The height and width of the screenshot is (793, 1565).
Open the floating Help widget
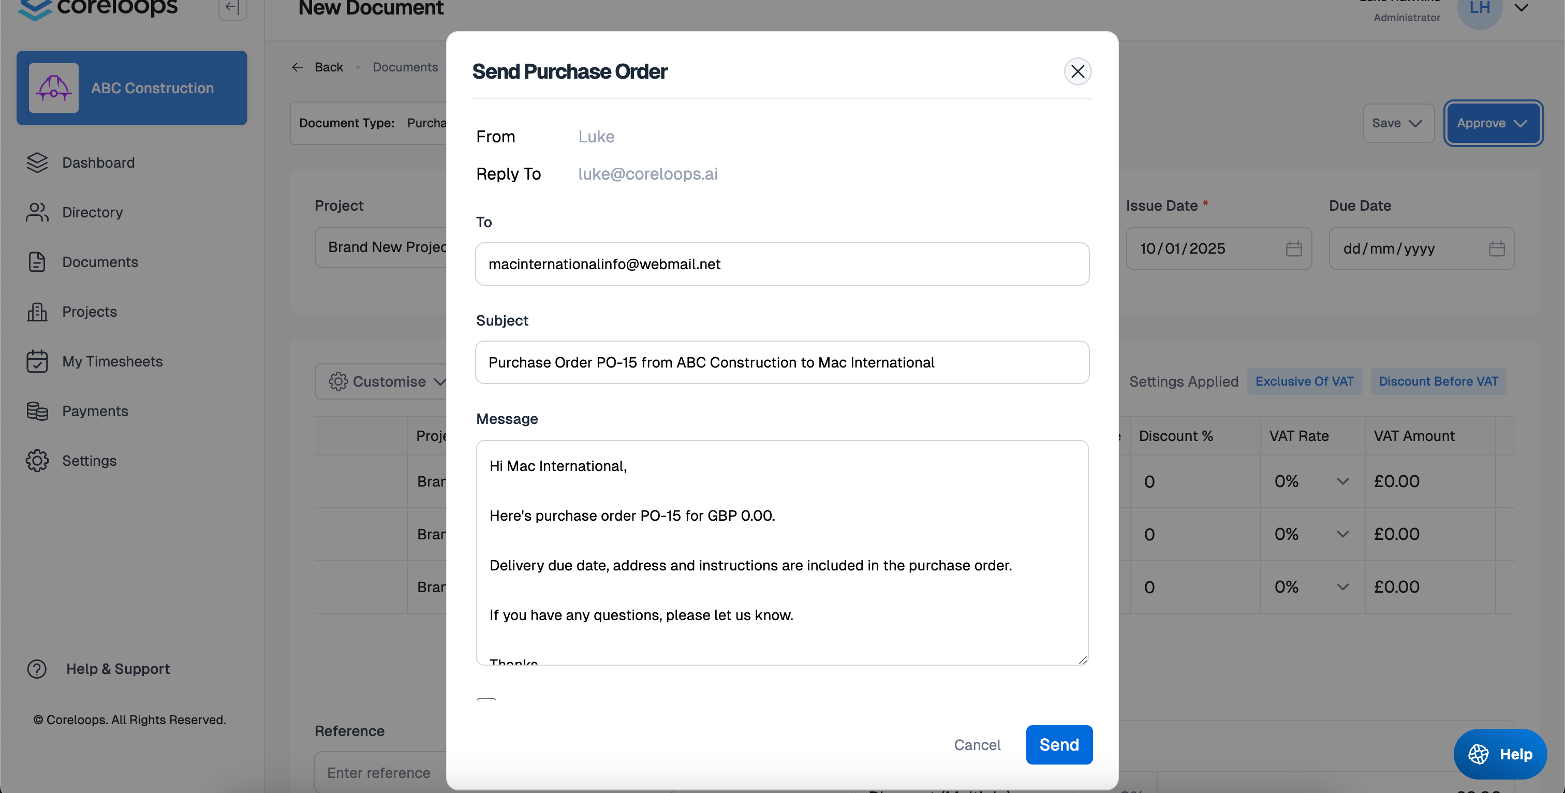[x=1500, y=754]
